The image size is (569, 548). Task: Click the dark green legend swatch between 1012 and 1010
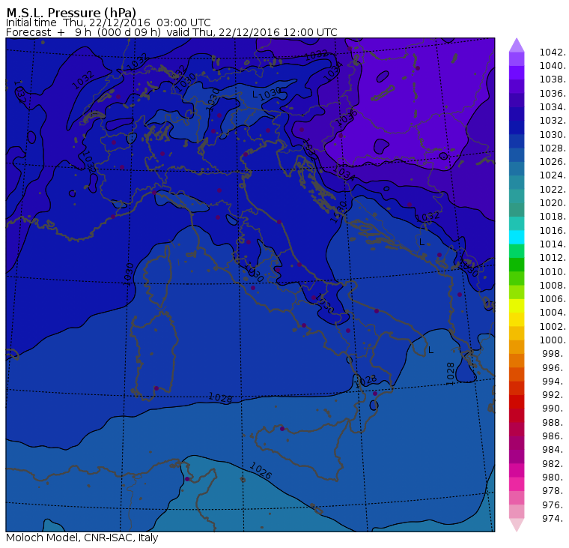click(517, 265)
